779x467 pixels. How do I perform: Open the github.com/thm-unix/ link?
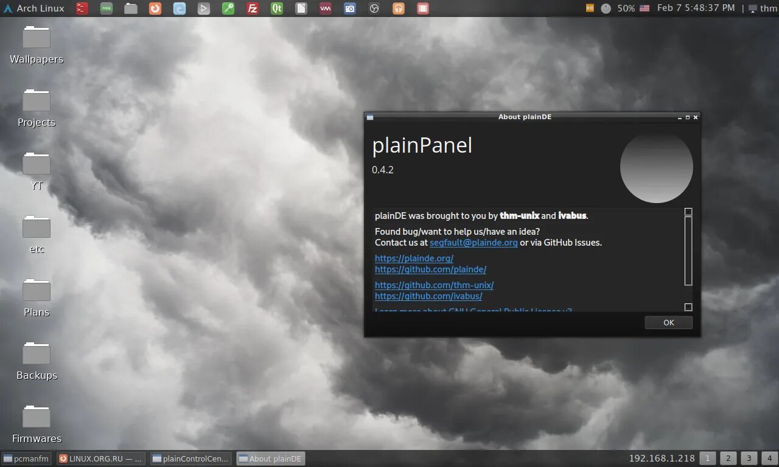click(434, 285)
